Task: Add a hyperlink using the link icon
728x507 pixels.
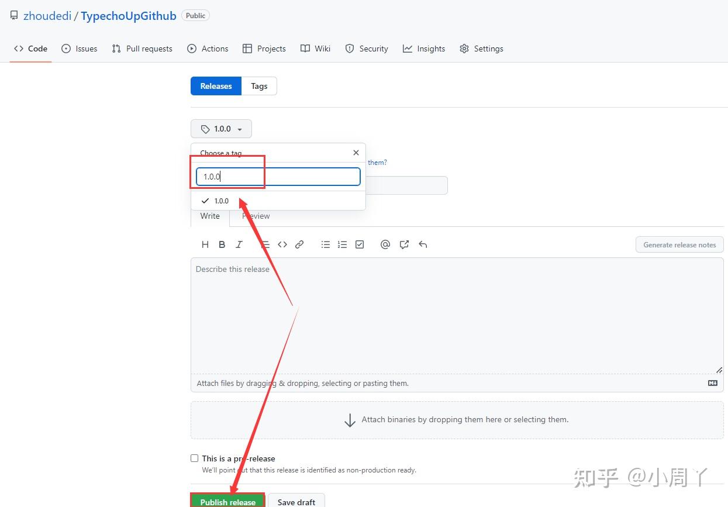Action: point(299,244)
